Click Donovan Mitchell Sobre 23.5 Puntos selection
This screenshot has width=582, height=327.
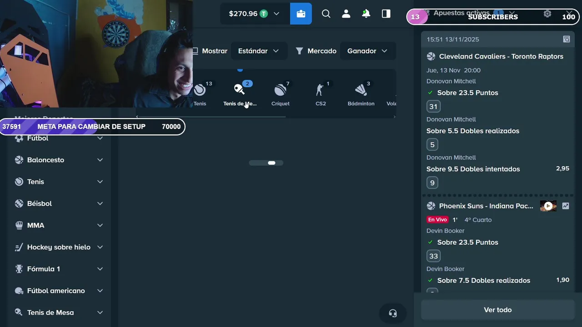click(x=467, y=93)
